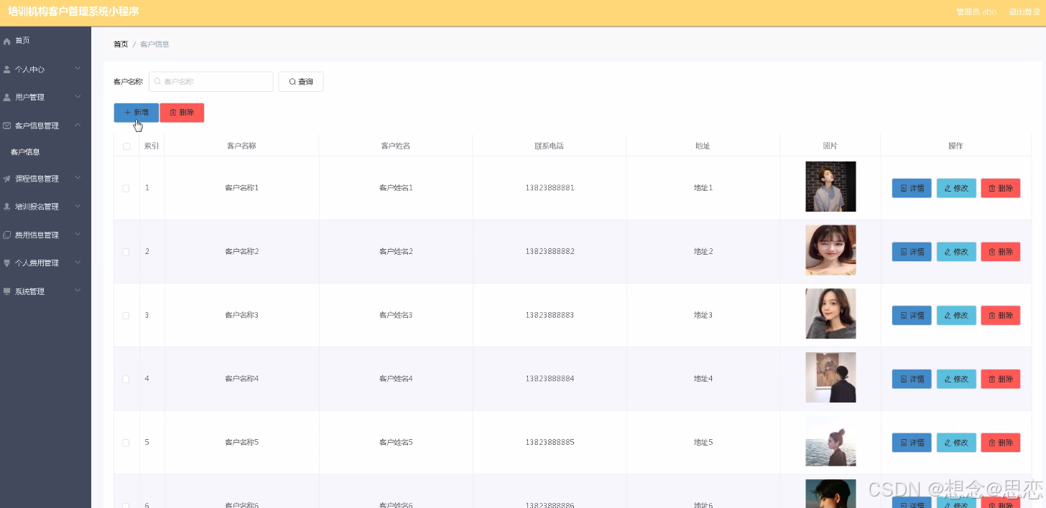Click 删除 for row 客户名称3
This screenshot has width=1046, height=508.
pos(1000,316)
